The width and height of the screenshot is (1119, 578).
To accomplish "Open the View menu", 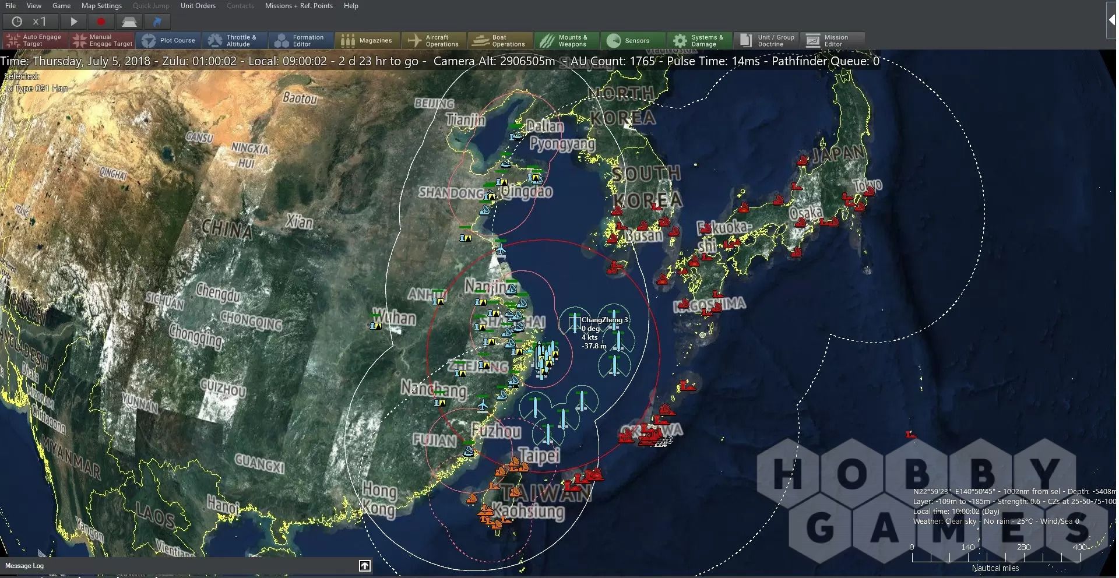I will [34, 6].
